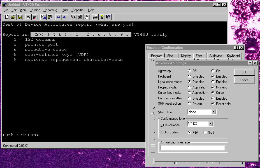Click the yellow question mark Help icon

point(102,17)
